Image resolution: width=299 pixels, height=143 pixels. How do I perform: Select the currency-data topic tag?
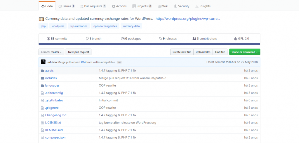131,26
